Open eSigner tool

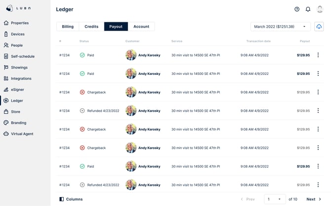click(x=14, y=90)
